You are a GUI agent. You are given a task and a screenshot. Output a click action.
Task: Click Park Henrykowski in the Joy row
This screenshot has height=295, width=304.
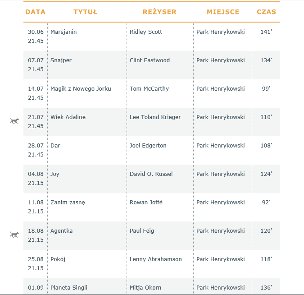[x=220, y=174]
